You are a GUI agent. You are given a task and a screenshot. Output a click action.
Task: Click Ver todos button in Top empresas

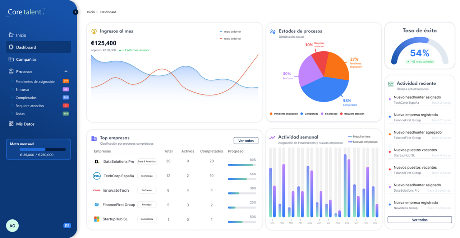tap(246, 141)
